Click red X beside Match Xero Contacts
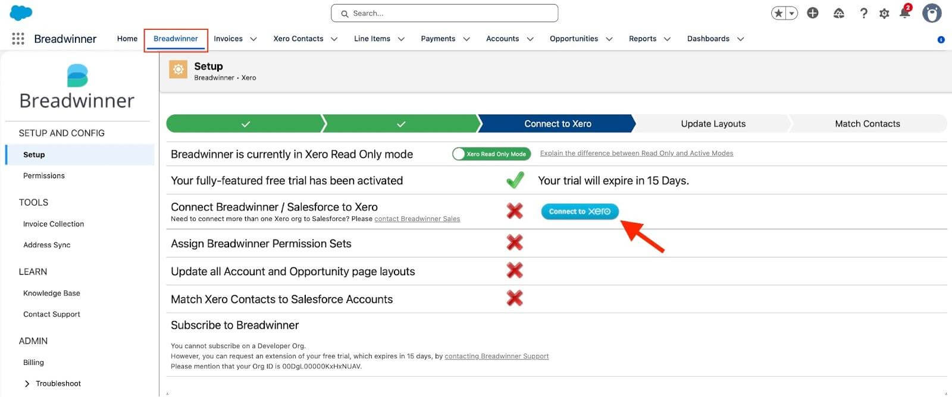Screen dimensions: 952x397 point(515,298)
